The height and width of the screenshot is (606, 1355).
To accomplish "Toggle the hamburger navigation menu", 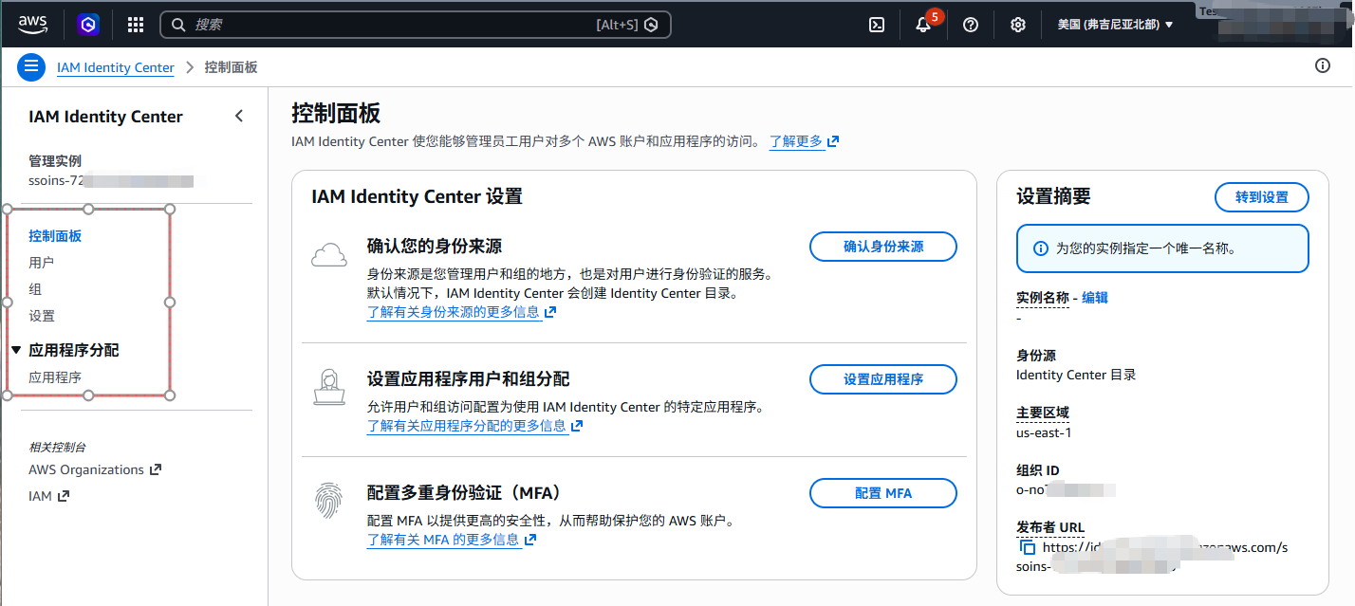I will coord(31,66).
